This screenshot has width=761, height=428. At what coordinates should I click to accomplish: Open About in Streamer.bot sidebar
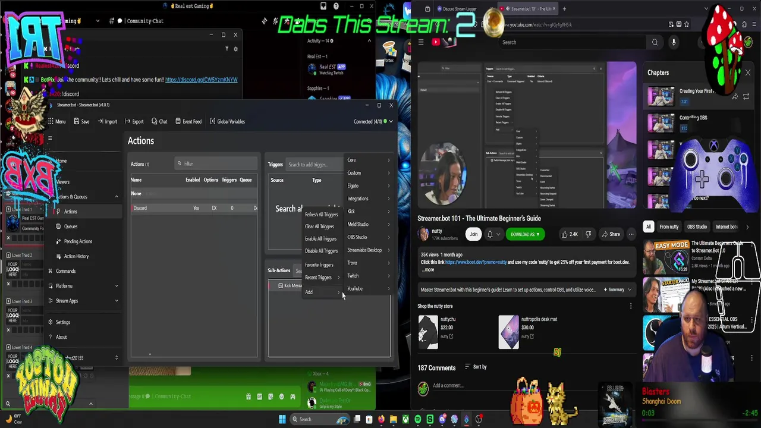pyautogui.click(x=61, y=337)
